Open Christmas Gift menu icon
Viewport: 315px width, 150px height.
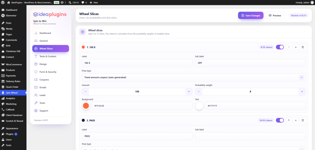[x=3, y=51]
